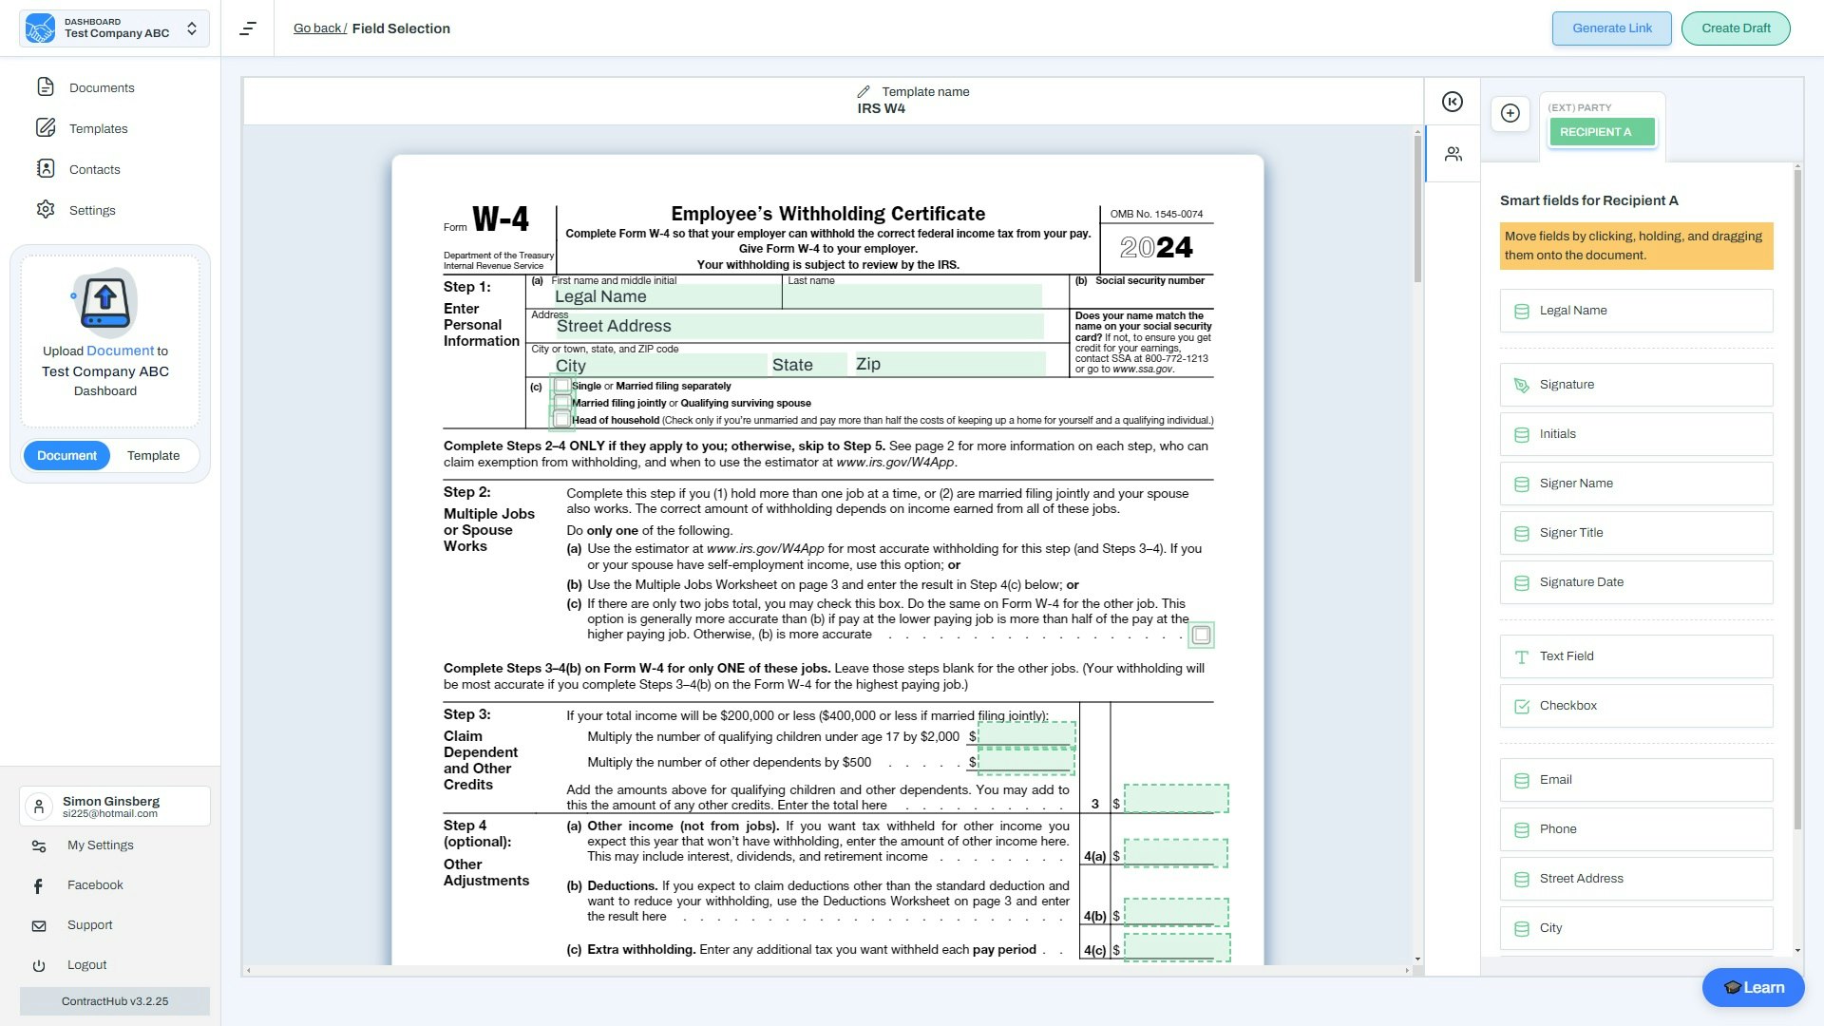Check the Step 2(c) two jobs box
This screenshot has width=1824, height=1026.
coord(1201,635)
